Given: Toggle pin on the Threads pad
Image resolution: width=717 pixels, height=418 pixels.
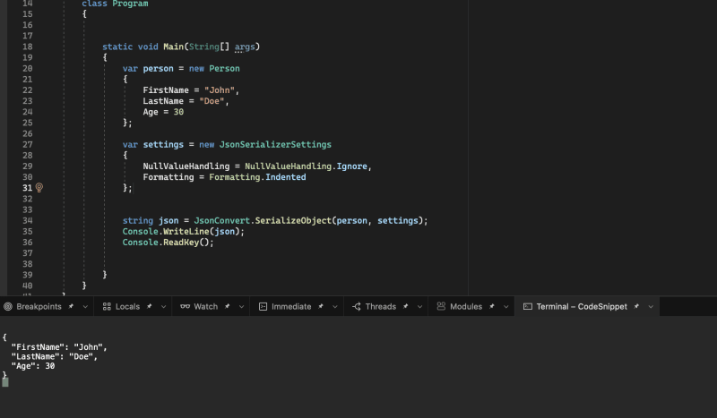Looking at the screenshot, I should coord(405,306).
